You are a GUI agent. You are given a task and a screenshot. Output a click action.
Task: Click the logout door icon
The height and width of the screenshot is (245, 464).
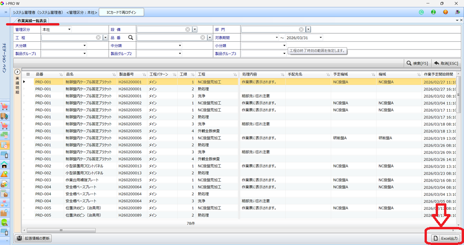(x=457, y=12)
